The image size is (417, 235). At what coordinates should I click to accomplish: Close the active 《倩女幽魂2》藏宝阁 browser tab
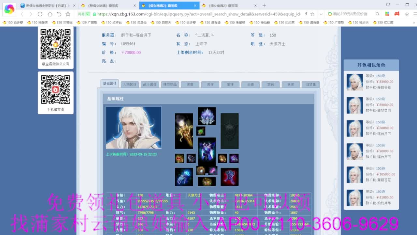(x=195, y=6)
